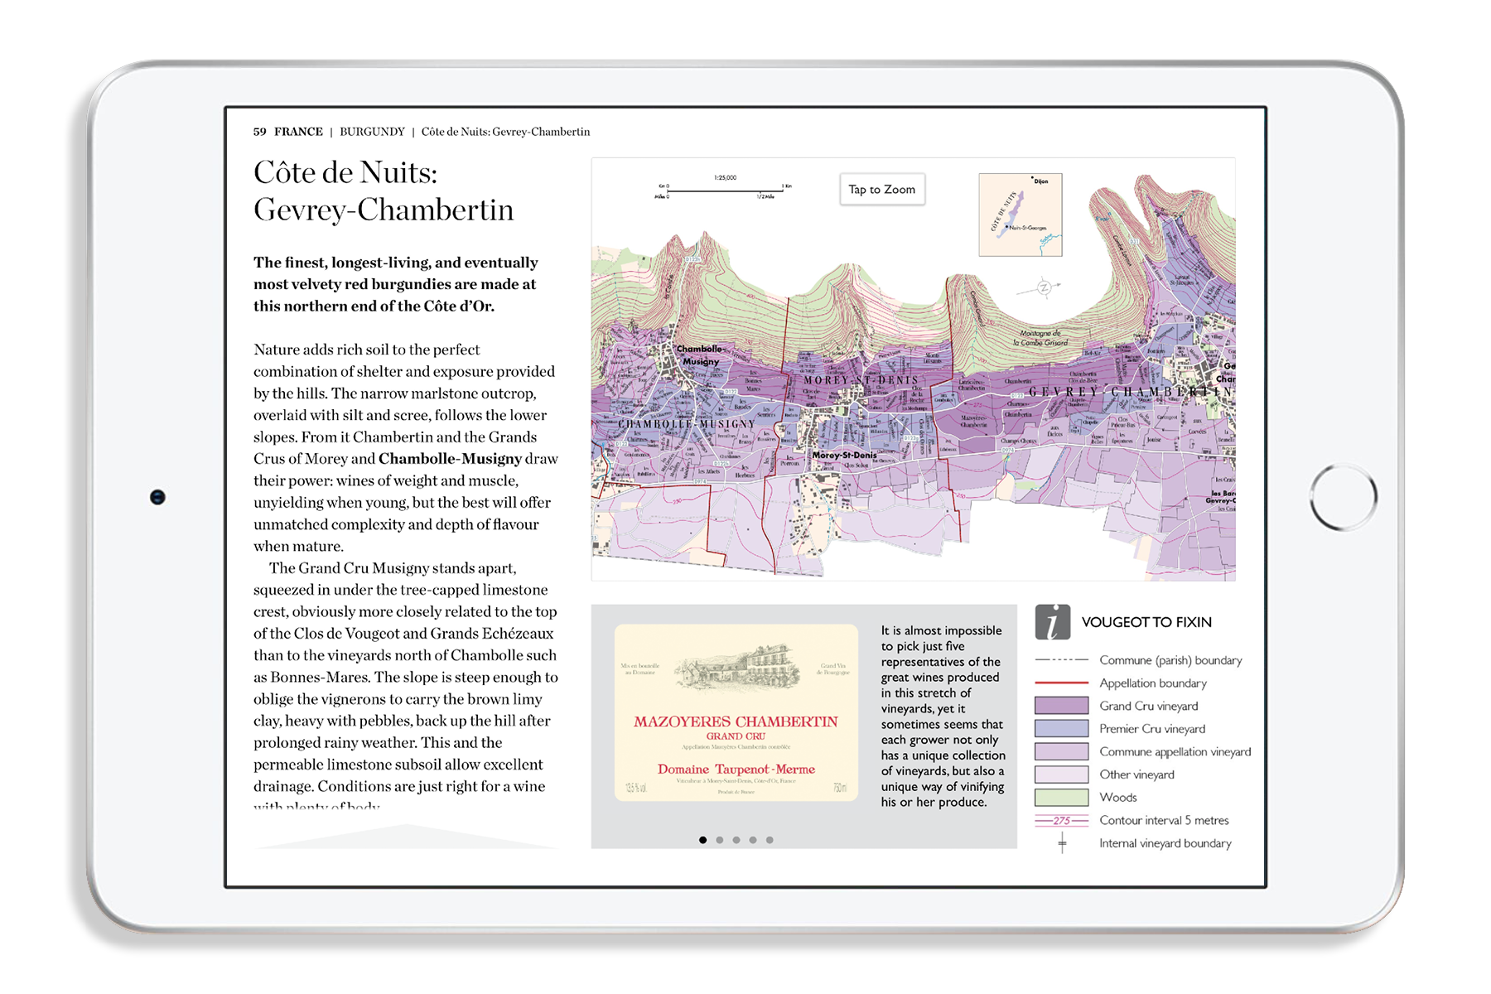Select the second carousel page dot
Image resolution: width=1491 pixels, height=994 pixels.
pyautogui.click(x=720, y=840)
